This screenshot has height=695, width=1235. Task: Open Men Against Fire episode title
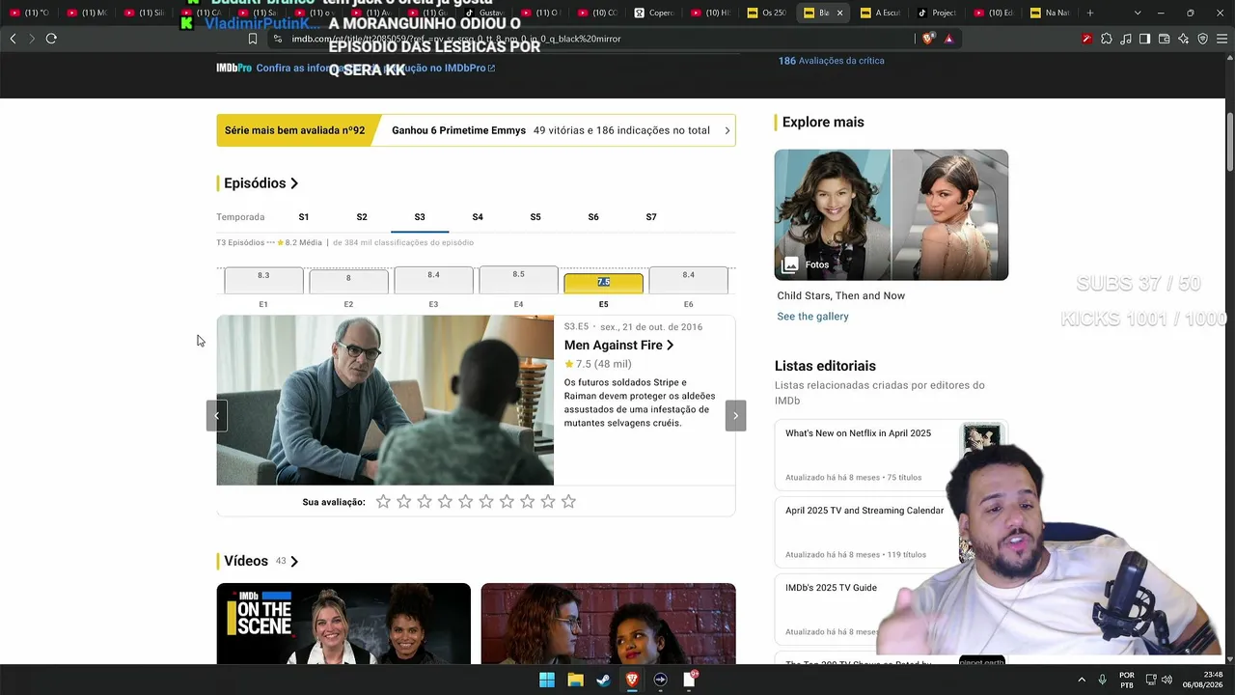[x=619, y=345]
